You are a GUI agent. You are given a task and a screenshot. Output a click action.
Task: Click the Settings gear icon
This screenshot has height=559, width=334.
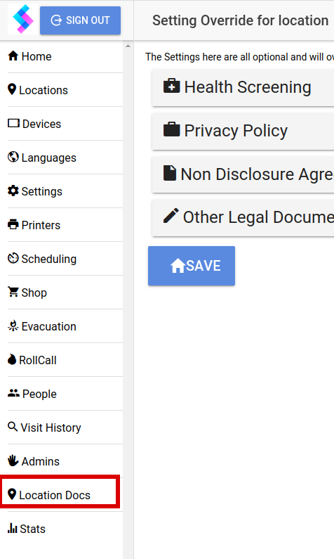[x=13, y=191]
